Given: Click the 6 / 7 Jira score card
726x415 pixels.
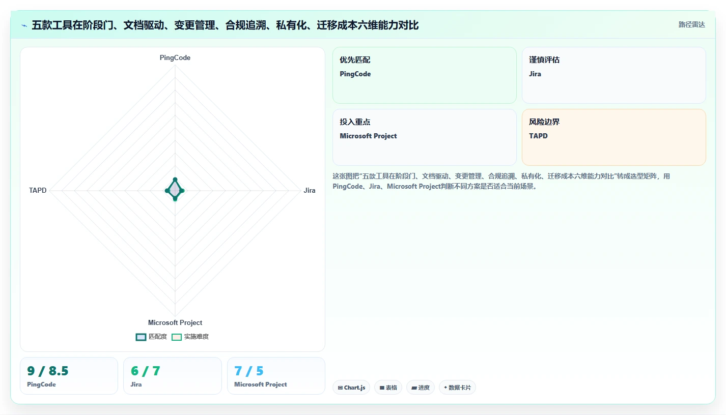Looking at the screenshot, I should (x=173, y=376).
